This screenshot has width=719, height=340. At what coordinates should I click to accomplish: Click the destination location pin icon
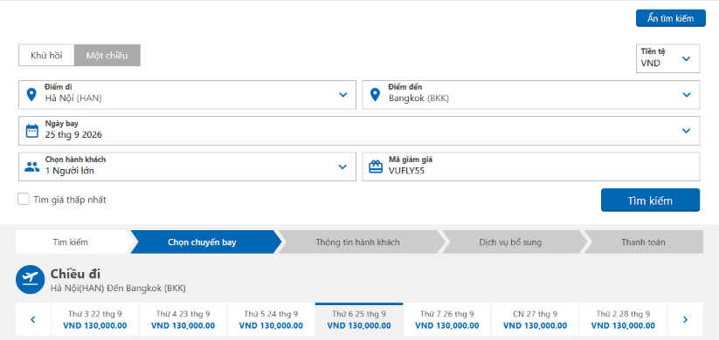pyautogui.click(x=375, y=95)
